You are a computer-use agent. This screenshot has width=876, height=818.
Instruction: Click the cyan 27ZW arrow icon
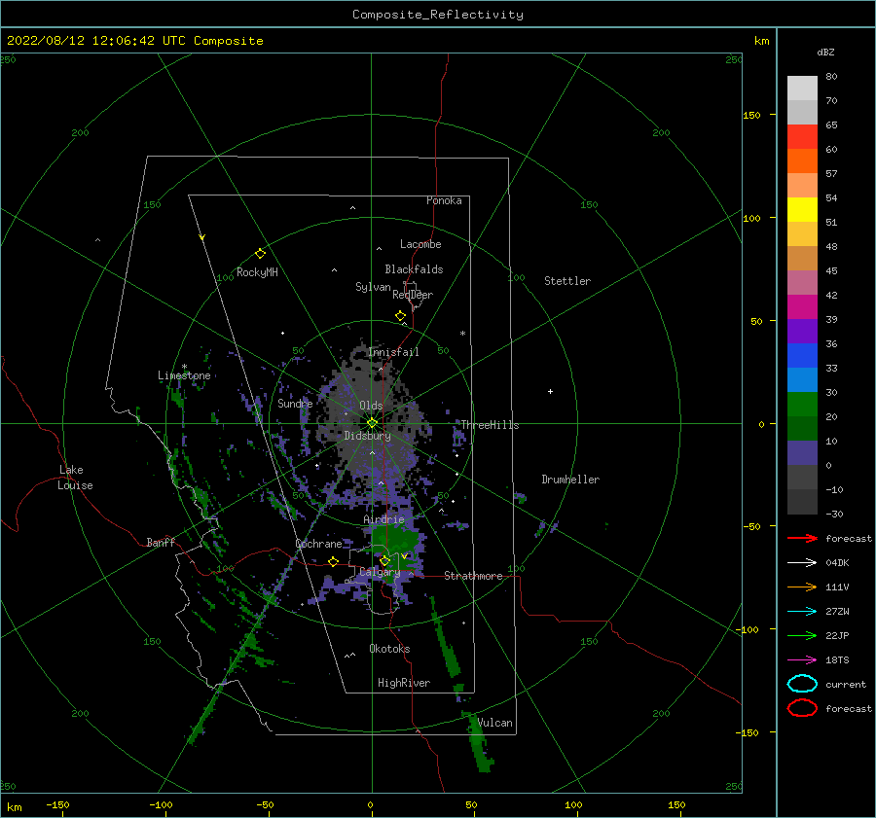802,612
